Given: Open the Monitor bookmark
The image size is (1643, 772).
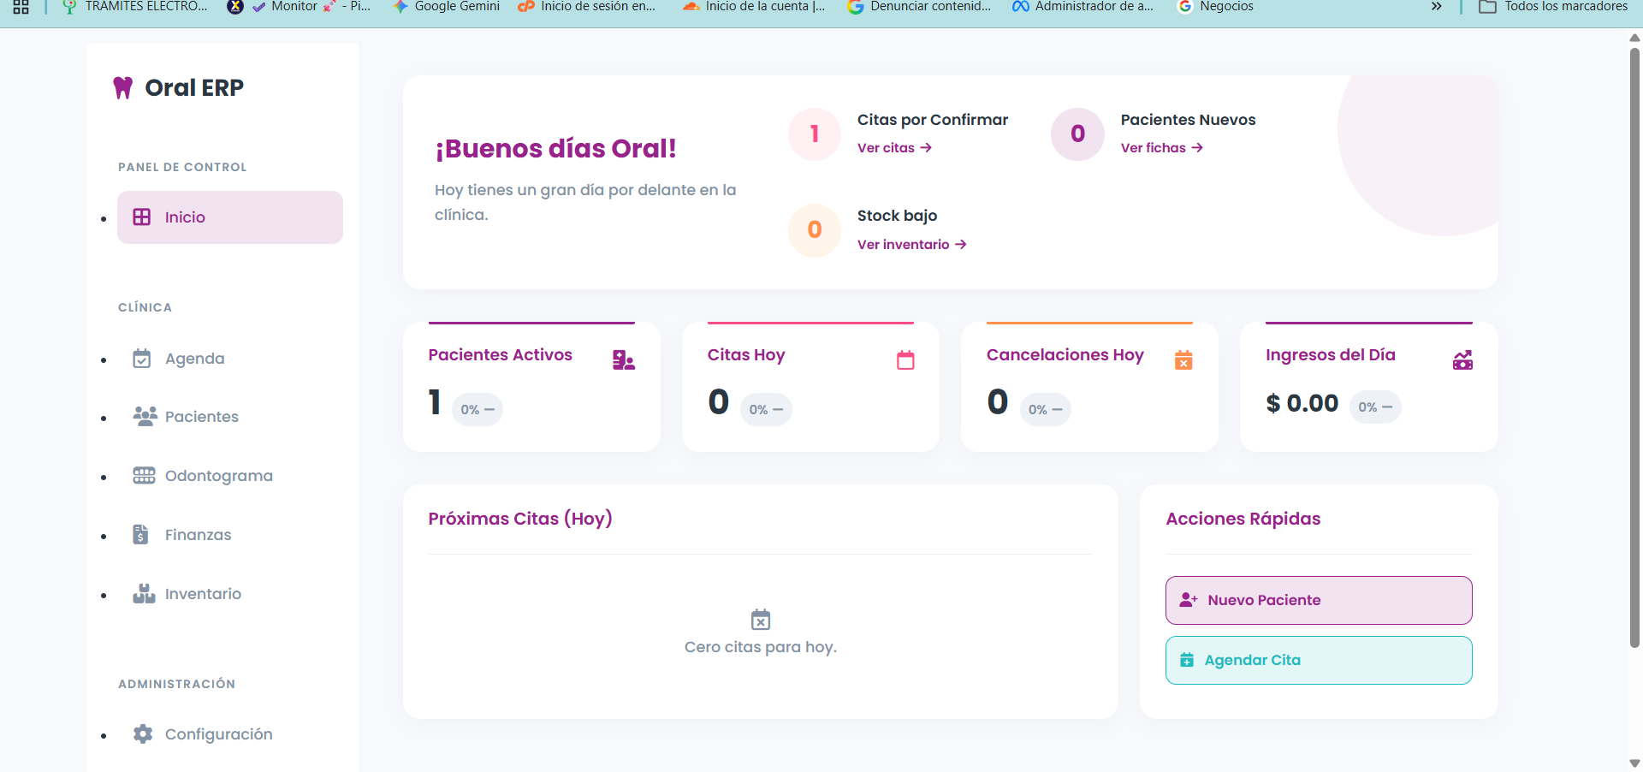Looking at the screenshot, I should [x=299, y=7].
